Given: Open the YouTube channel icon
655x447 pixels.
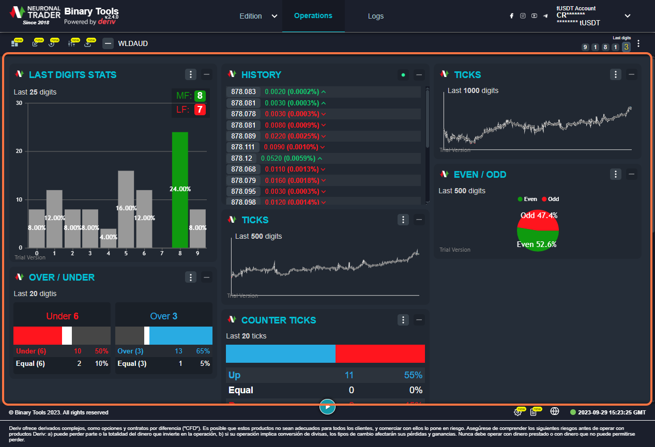Looking at the screenshot, I should point(534,16).
